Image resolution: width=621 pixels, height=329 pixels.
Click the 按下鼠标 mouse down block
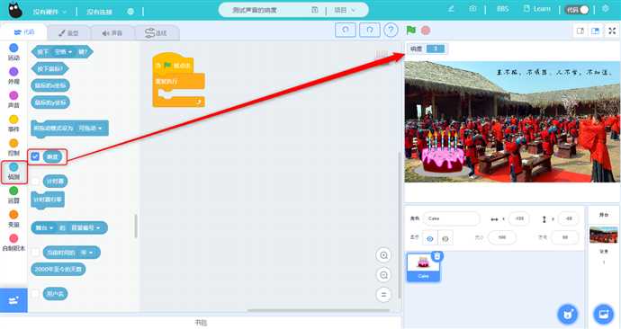click(x=49, y=69)
